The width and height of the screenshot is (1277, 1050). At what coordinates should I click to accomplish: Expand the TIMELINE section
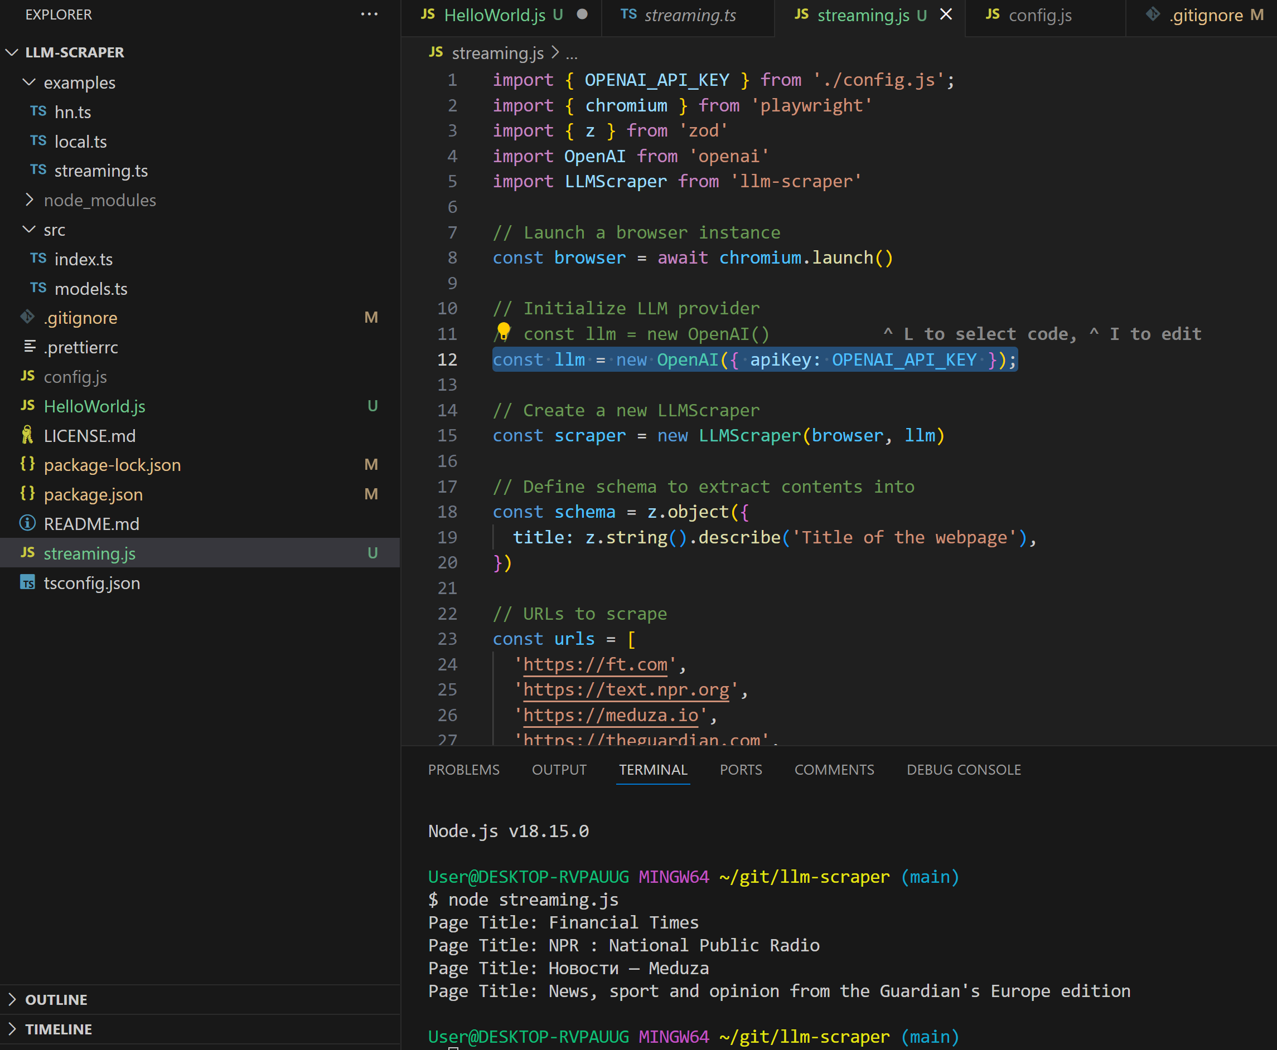coord(12,1029)
